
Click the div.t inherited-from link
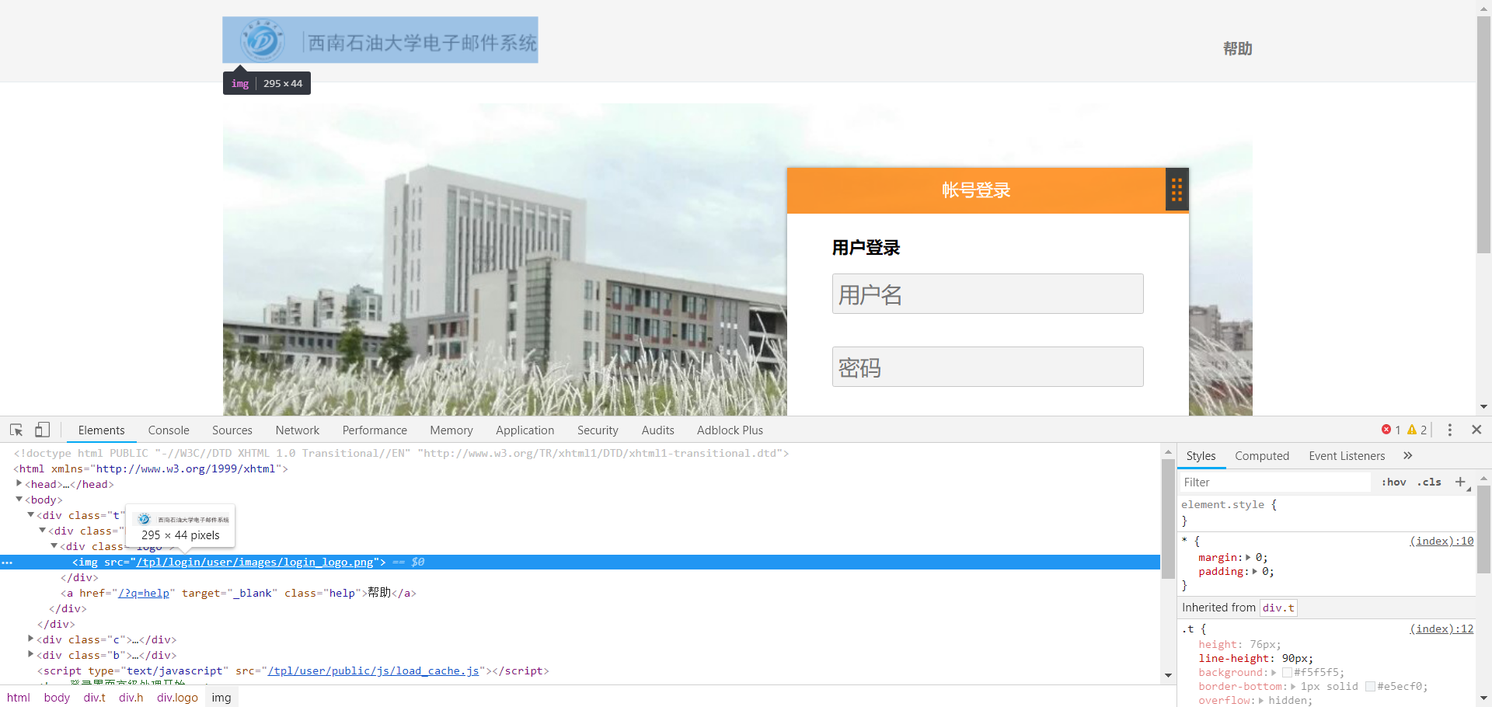pos(1278,608)
